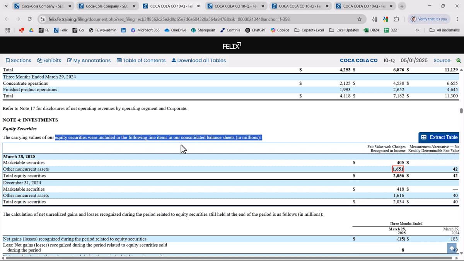Reload the current Felix page

coord(30,19)
